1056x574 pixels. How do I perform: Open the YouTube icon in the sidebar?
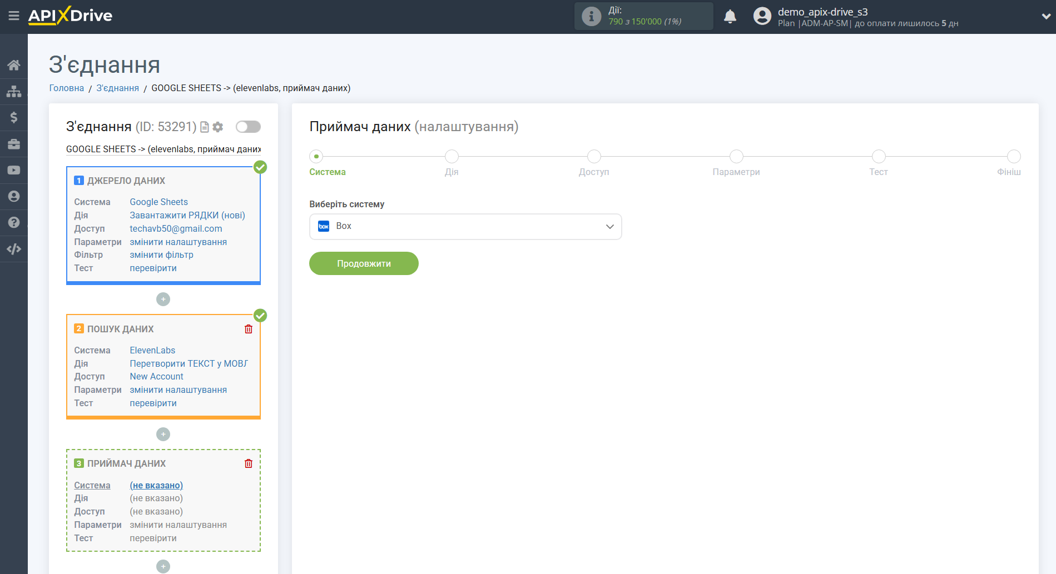(x=14, y=169)
